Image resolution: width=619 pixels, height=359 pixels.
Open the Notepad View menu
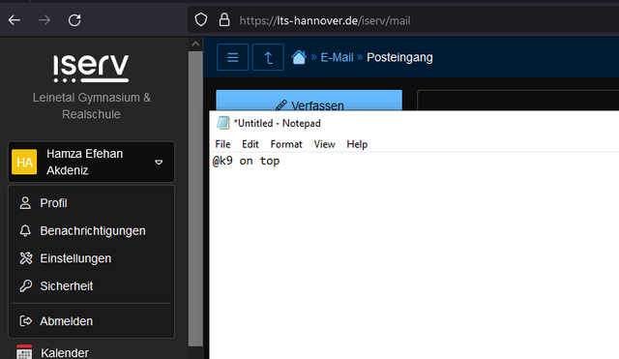coord(325,144)
